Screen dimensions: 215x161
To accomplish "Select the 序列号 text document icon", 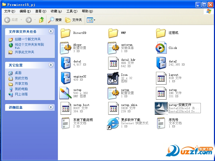I will [161, 123].
